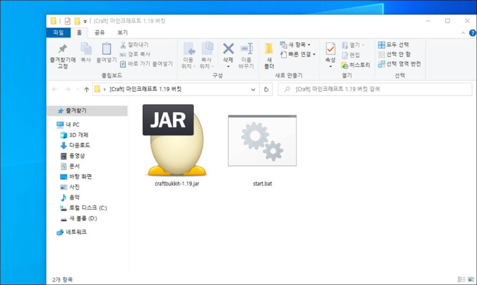The height and width of the screenshot is (285, 477).
Task: Click the 히스토리 history command
Action: (355, 65)
